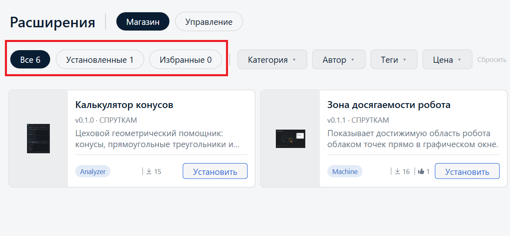Install Зона досягаемости робота extension
Screen dimensions: 510x236
[x=467, y=171]
